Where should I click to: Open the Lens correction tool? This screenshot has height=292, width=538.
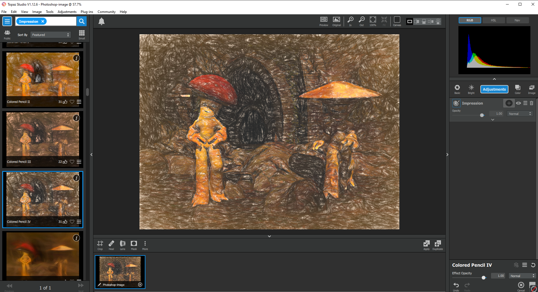tap(123, 245)
